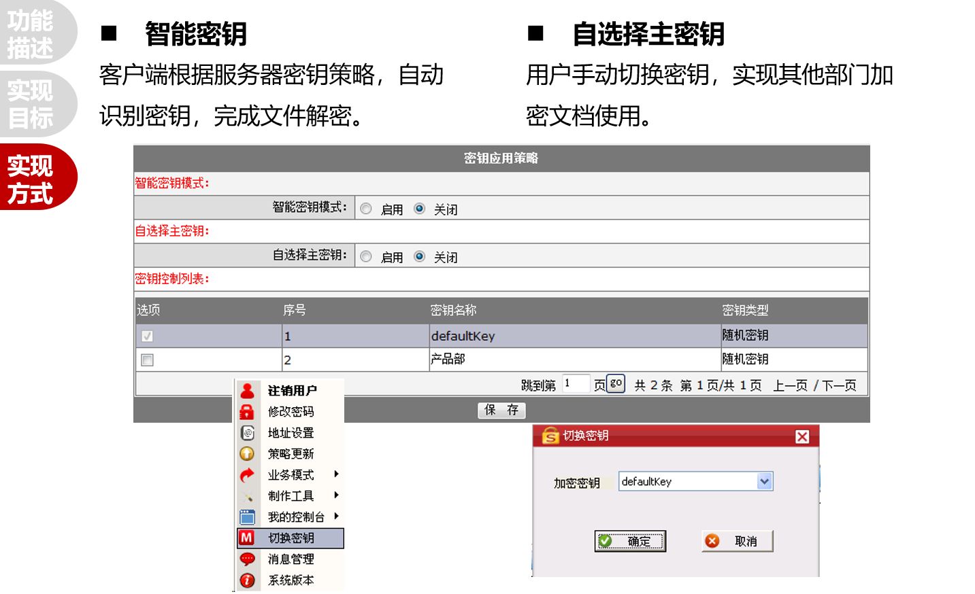Image resolution: width=975 pixels, height=594 pixels.
Task: Click the red M icon for 切换密钥
Action: point(246,538)
